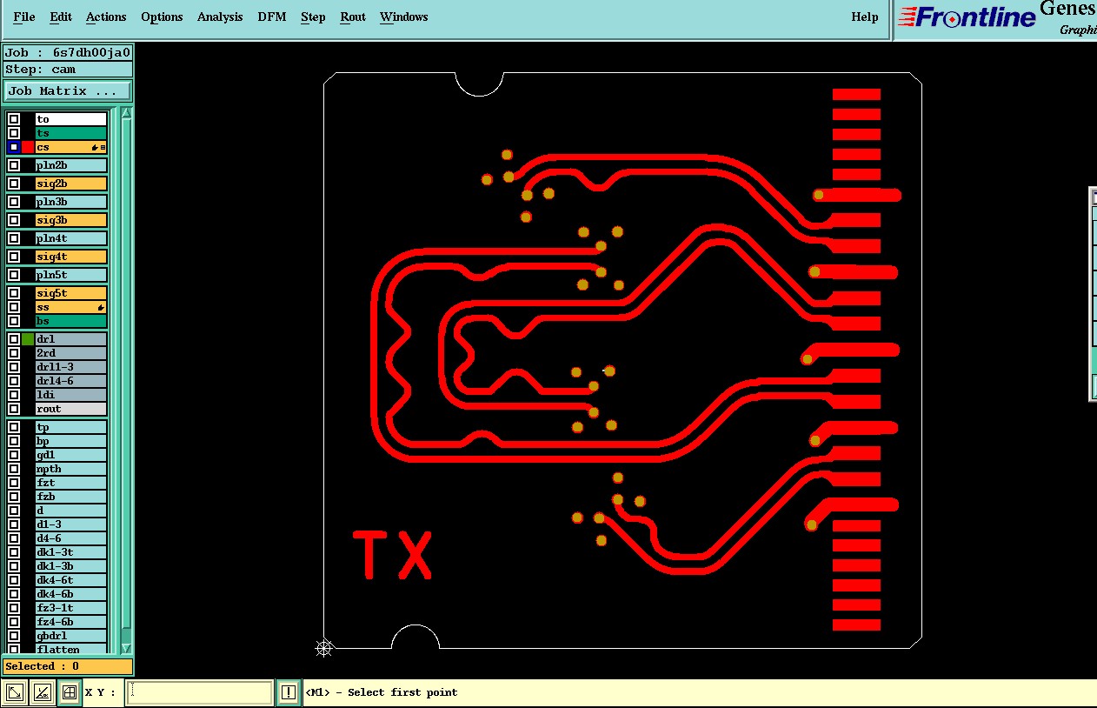This screenshot has height=708, width=1097.
Task: Click the hand icon on cs layer
Action: 94,148
